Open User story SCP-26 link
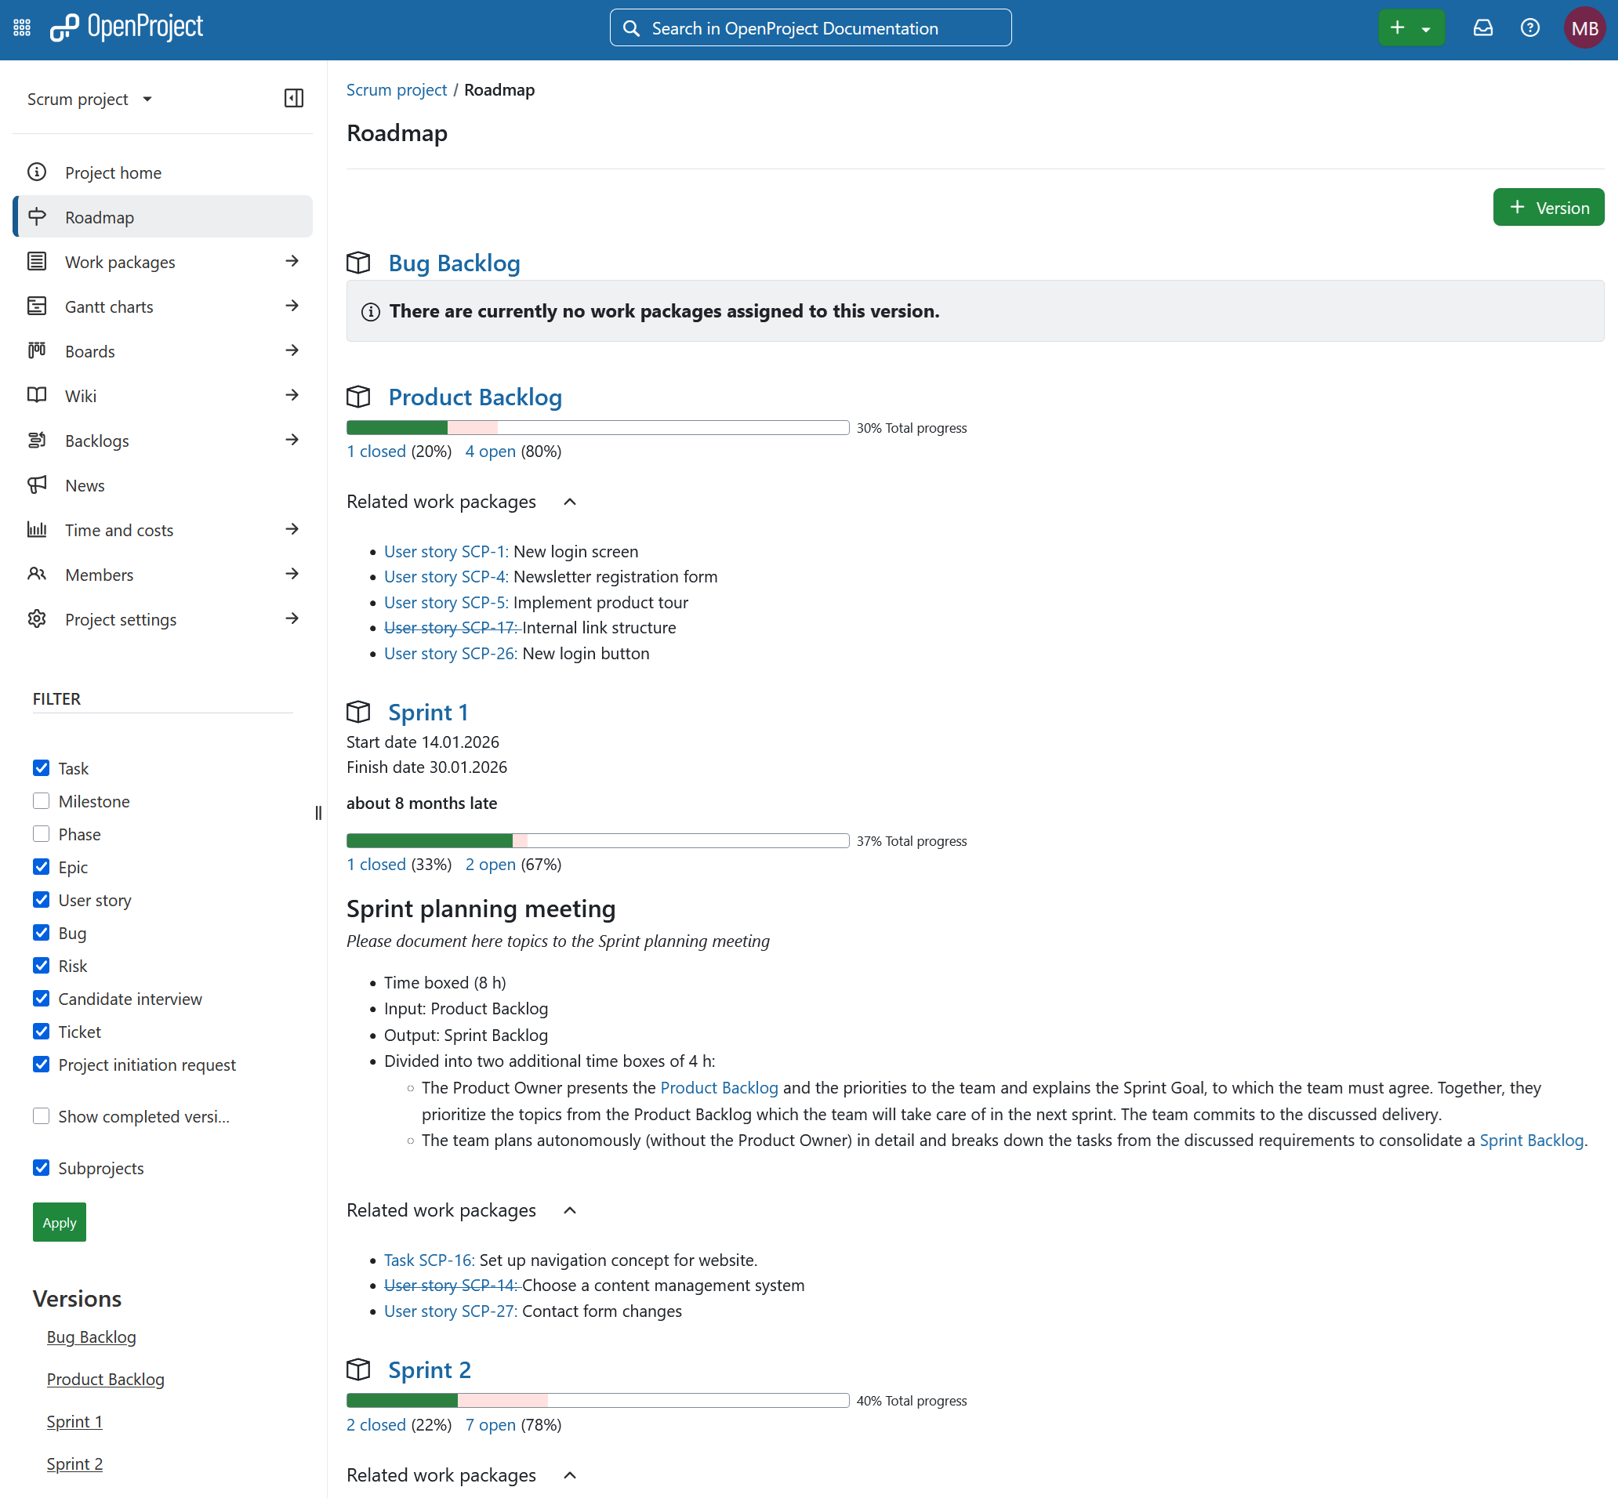Image resolution: width=1618 pixels, height=1498 pixels. [451, 653]
